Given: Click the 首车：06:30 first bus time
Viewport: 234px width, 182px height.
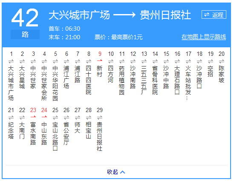Looking at the screenshot, I should tap(64, 29).
